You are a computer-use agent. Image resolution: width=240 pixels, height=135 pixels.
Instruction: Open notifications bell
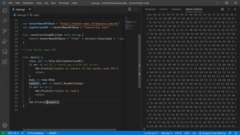click(236, 133)
